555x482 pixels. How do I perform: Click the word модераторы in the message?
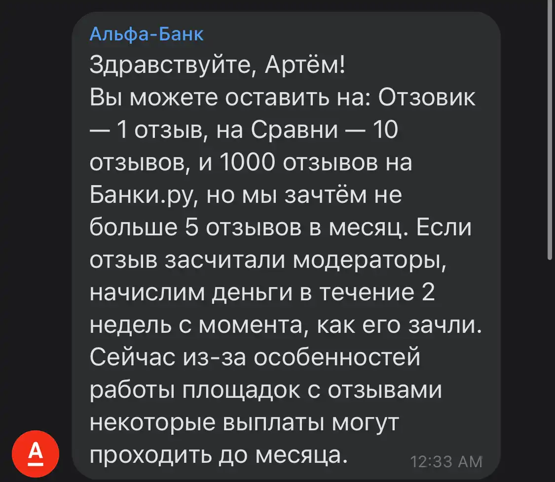pyautogui.click(x=370, y=260)
